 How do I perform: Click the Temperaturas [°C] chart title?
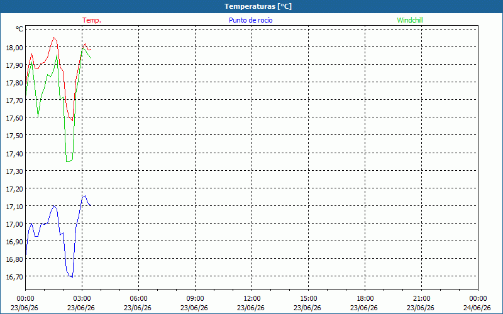258,6
